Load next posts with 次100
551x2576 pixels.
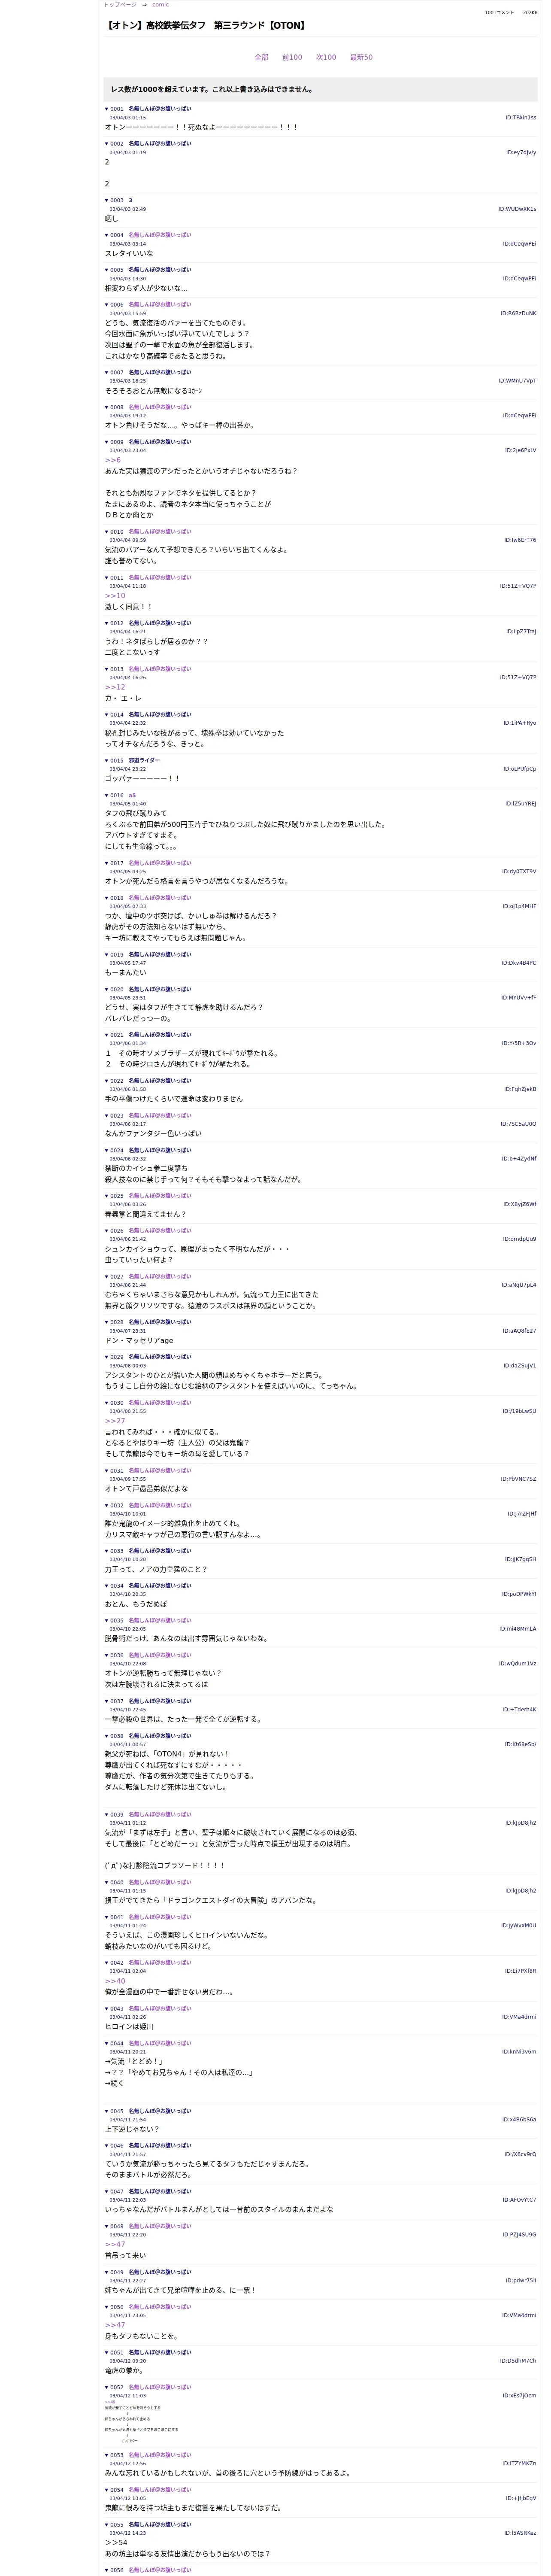click(326, 58)
